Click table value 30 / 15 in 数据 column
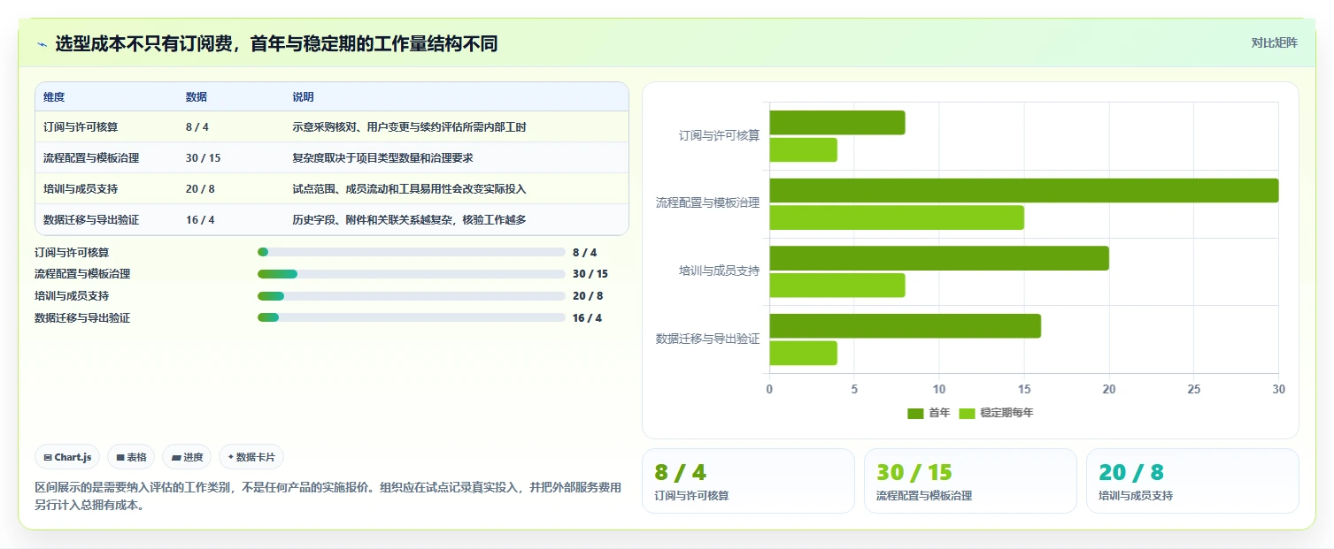Screen dimensions: 1334x549 click(204, 158)
